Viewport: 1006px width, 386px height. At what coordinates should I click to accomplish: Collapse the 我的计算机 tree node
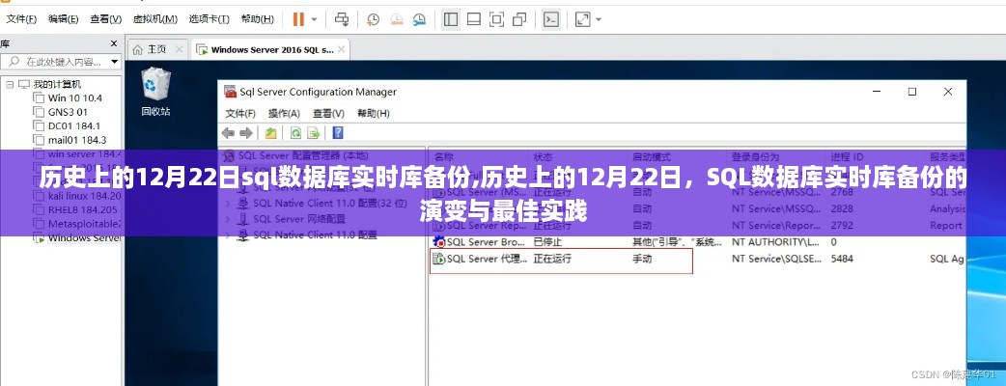tap(10, 84)
